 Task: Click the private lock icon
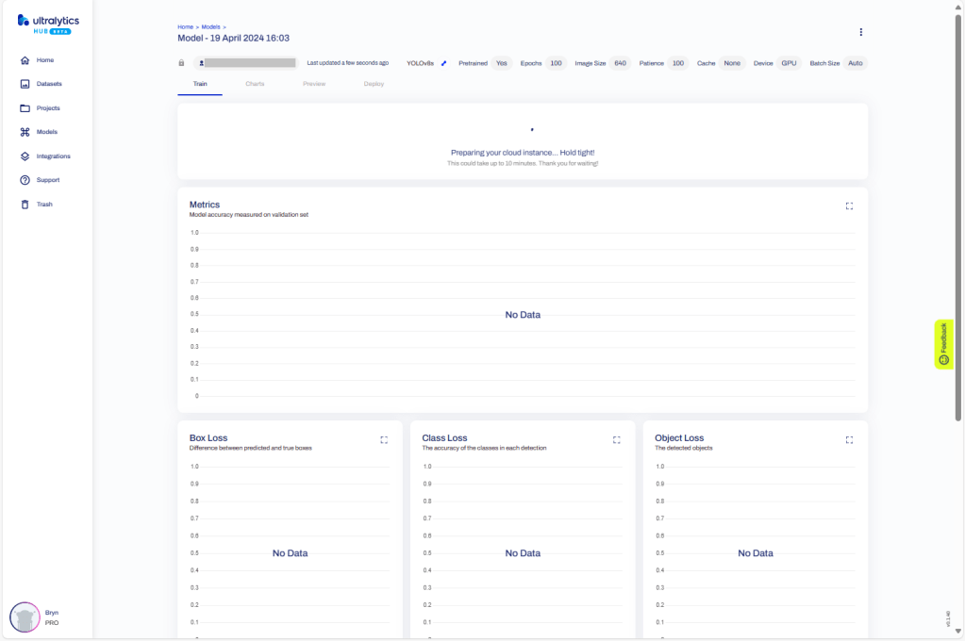(x=182, y=63)
